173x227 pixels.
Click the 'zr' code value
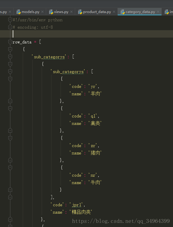93,146
